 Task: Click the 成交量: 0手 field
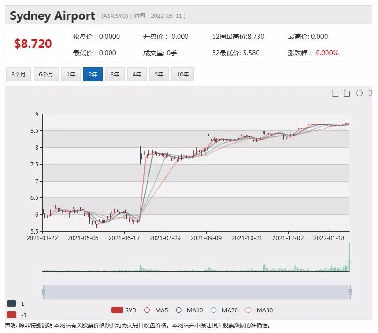160,53
